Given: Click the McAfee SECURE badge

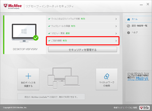Looking at the screenshot, I should tap(144, 108).
